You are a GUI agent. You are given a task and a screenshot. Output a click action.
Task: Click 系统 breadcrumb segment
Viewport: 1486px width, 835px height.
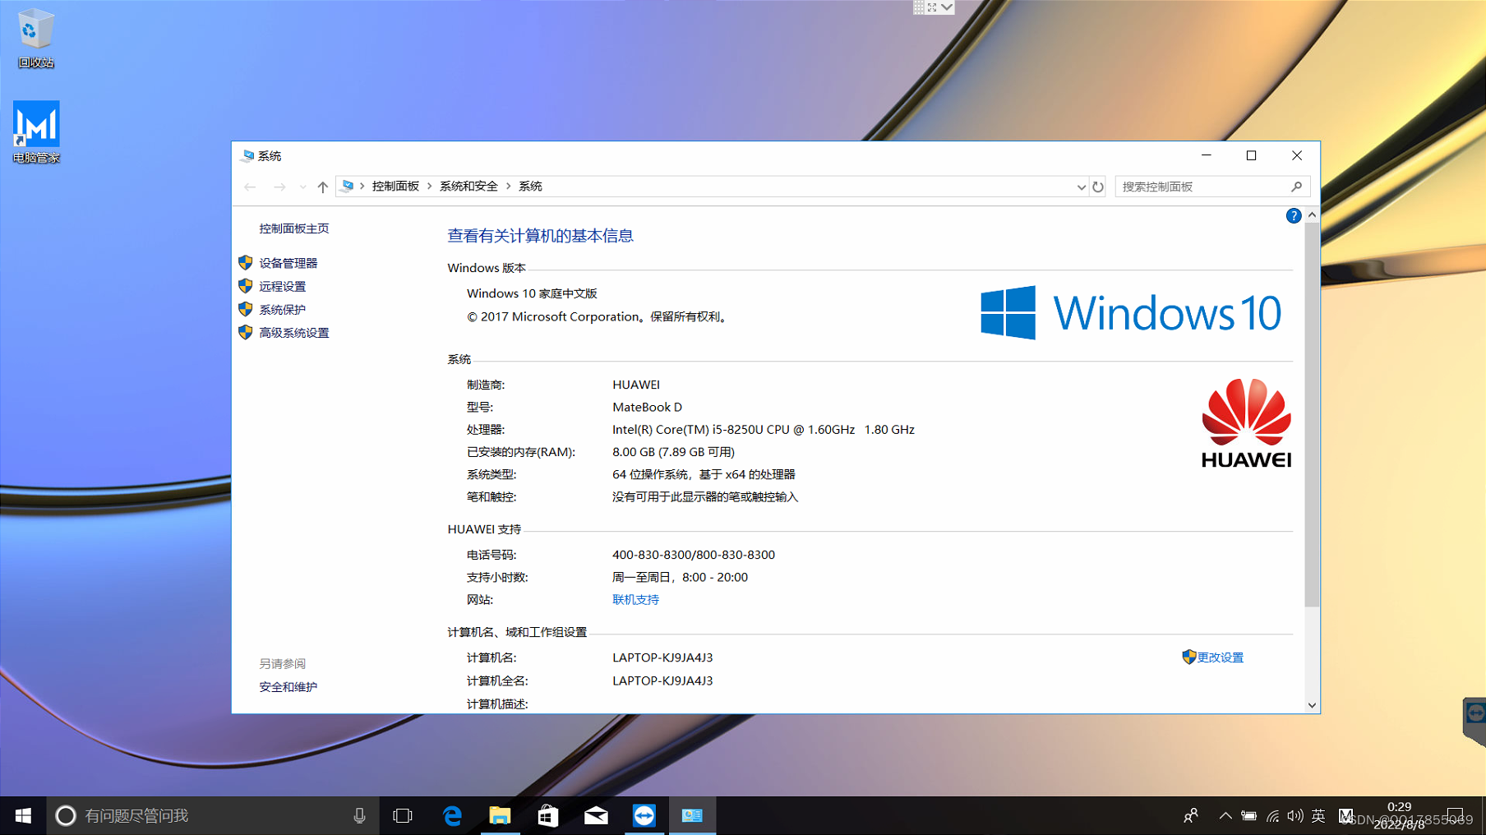(530, 187)
